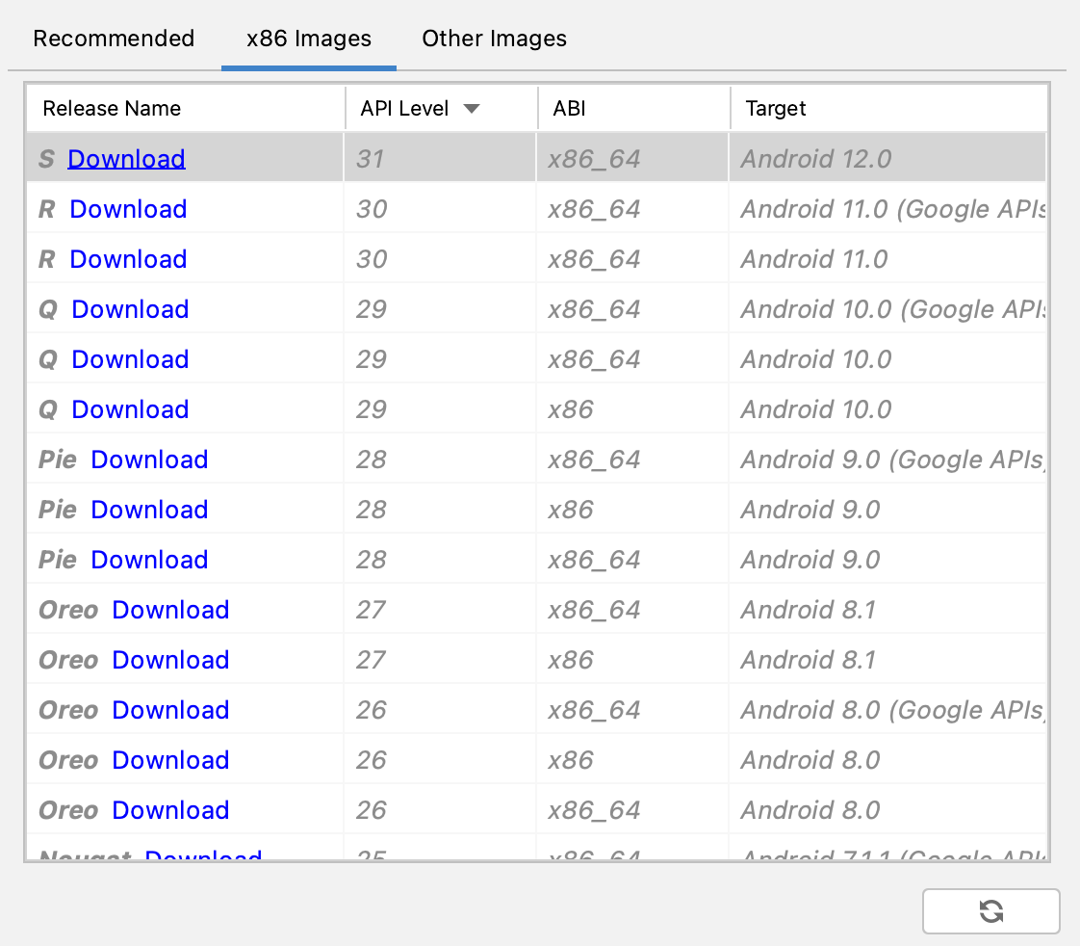Download the Pie image with x86 ABI
Viewport: 1080px width, 946px height.
click(149, 510)
